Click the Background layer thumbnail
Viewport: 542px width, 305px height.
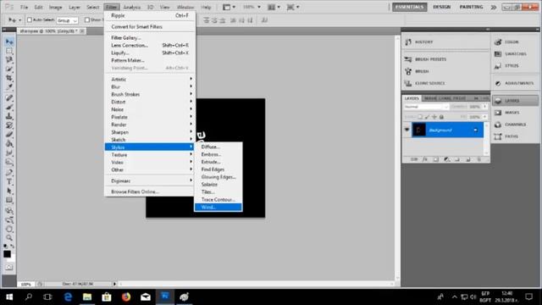tap(419, 130)
